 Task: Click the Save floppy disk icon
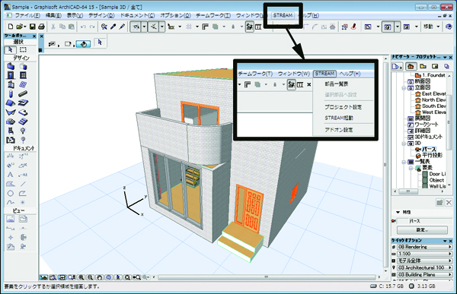pyautogui.click(x=33, y=27)
